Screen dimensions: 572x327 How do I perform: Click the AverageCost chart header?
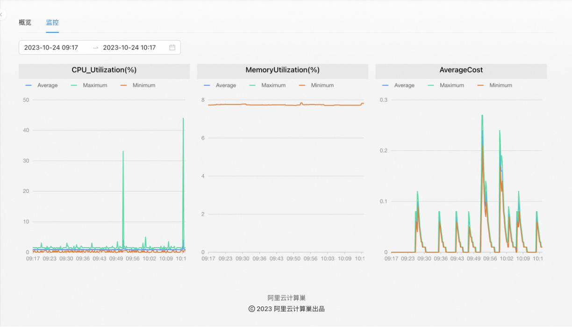[461, 70]
